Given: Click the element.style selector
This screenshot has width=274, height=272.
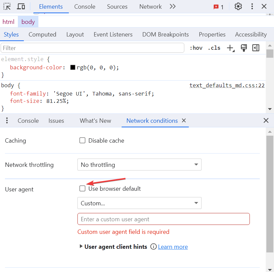Looking at the screenshot, I should (22, 59).
